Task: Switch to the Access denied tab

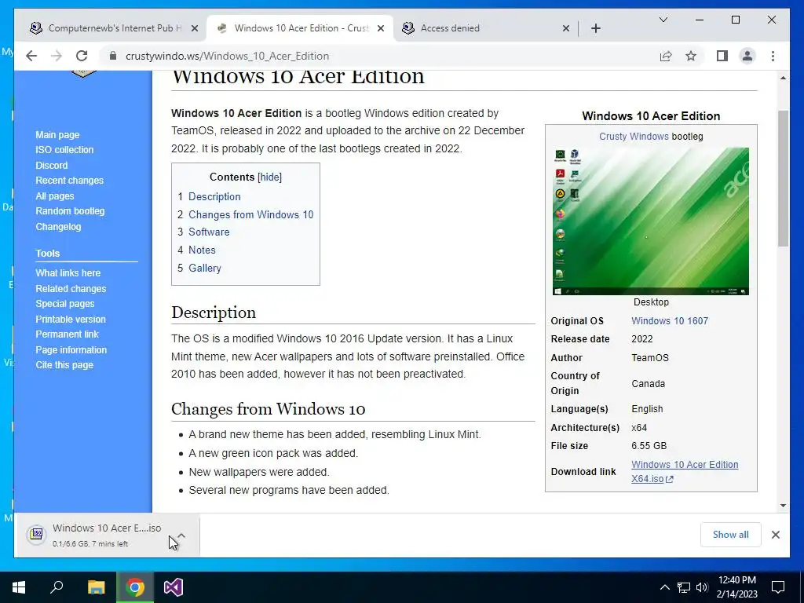Action: tap(484, 28)
